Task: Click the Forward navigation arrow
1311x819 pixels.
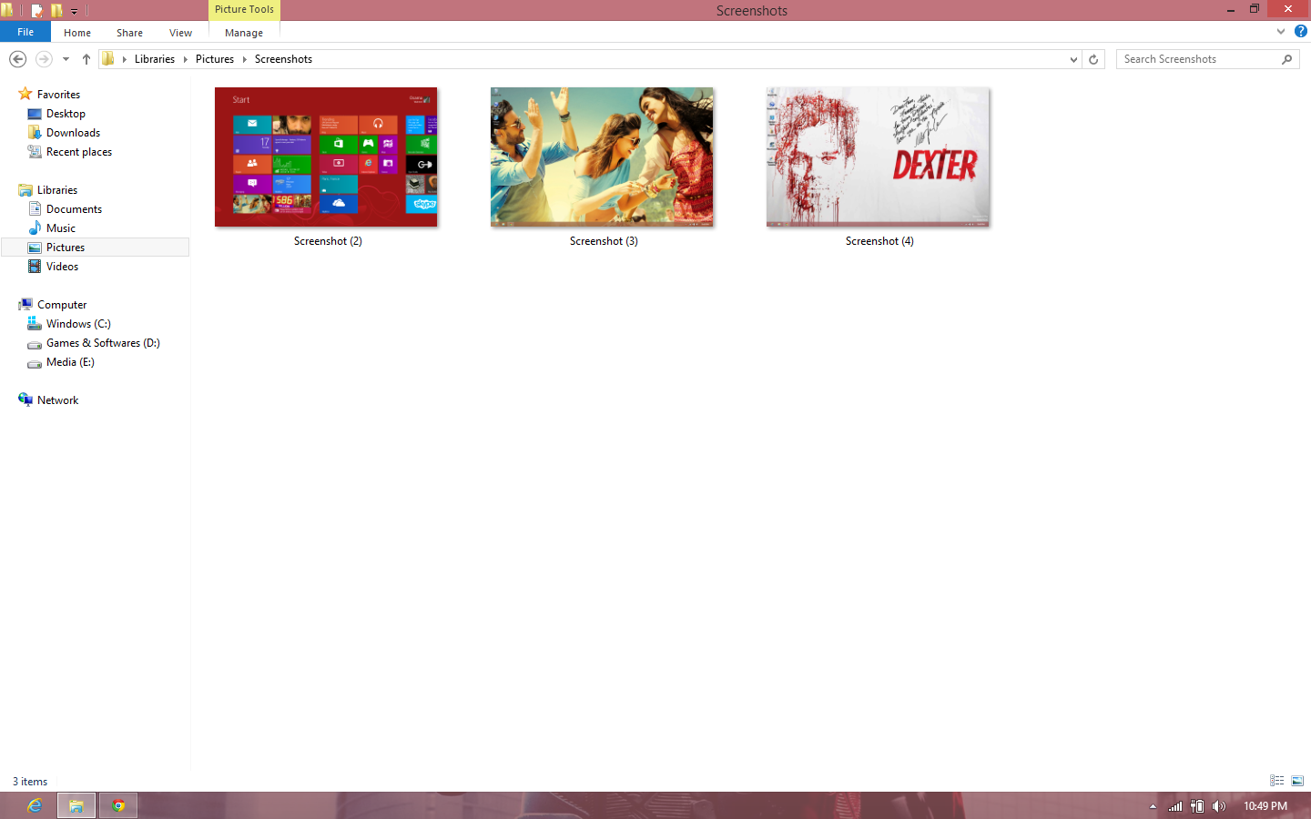Action: (x=44, y=59)
